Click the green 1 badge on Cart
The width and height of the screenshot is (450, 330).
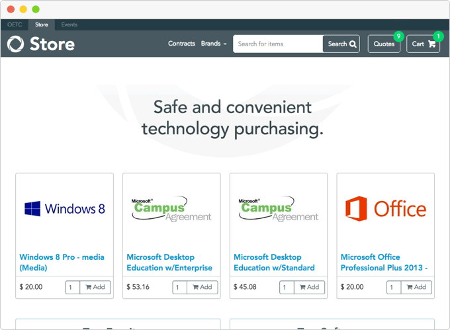438,36
